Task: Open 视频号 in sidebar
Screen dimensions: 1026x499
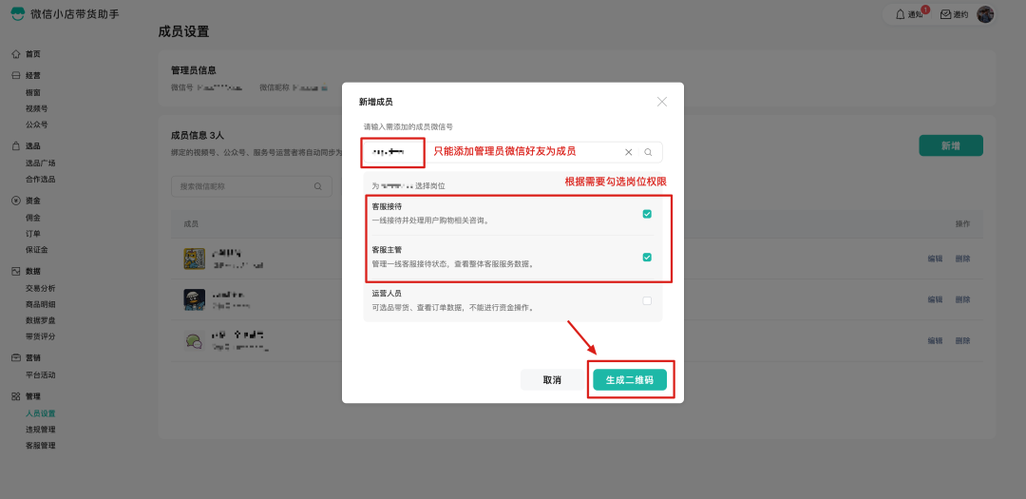Action: [37, 108]
